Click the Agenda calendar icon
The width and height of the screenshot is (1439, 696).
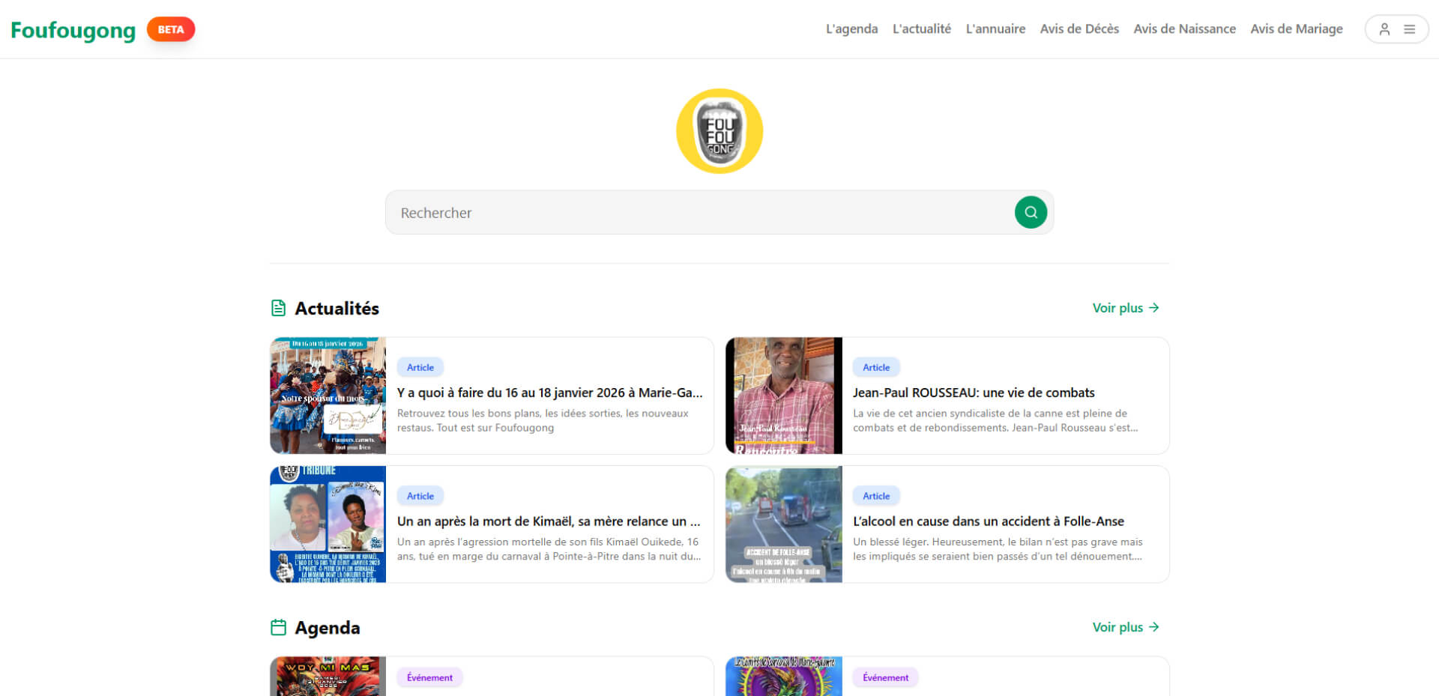(278, 626)
